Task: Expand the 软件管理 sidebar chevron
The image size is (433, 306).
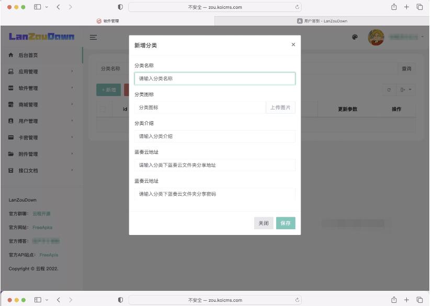Action: (x=73, y=87)
